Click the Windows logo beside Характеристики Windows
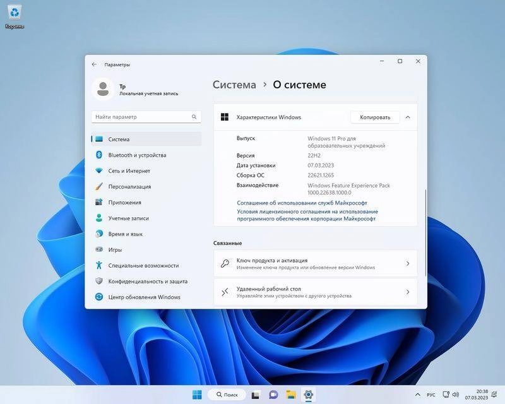 pyautogui.click(x=225, y=117)
